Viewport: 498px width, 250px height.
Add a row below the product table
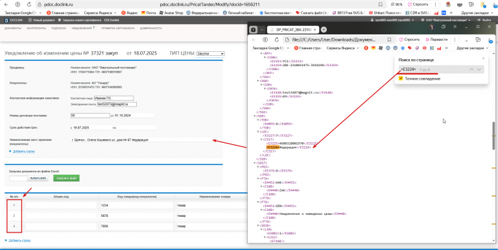(x=19, y=240)
